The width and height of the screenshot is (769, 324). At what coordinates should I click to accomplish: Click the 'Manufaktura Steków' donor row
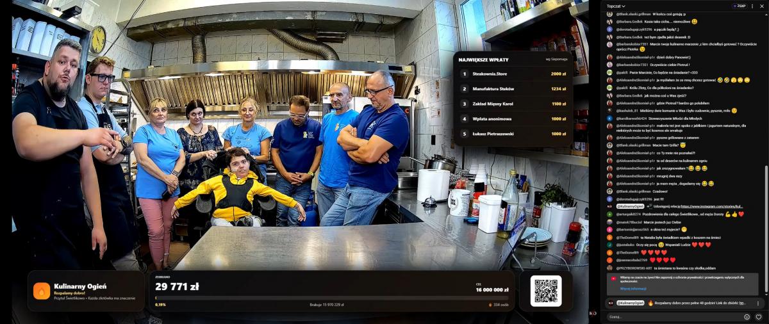point(513,88)
